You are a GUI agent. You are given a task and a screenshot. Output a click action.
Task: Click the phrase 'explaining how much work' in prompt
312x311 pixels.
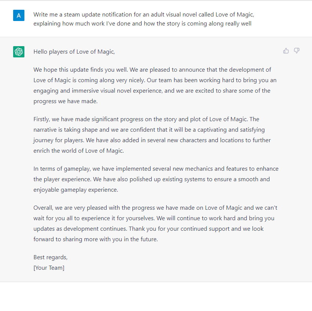(x=69, y=24)
